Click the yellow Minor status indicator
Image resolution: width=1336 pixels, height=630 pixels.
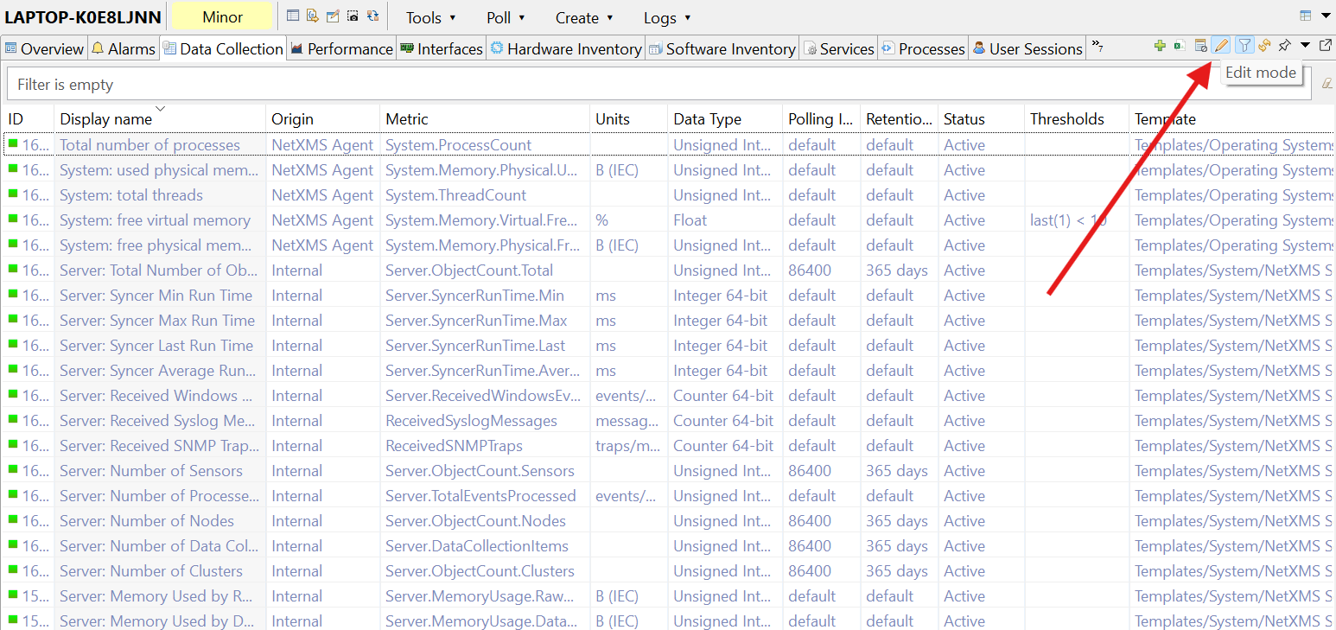[222, 16]
